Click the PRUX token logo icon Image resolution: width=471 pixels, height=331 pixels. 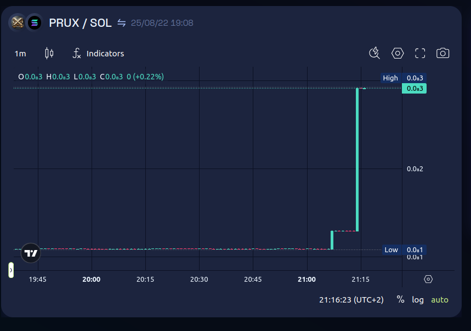point(18,22)
